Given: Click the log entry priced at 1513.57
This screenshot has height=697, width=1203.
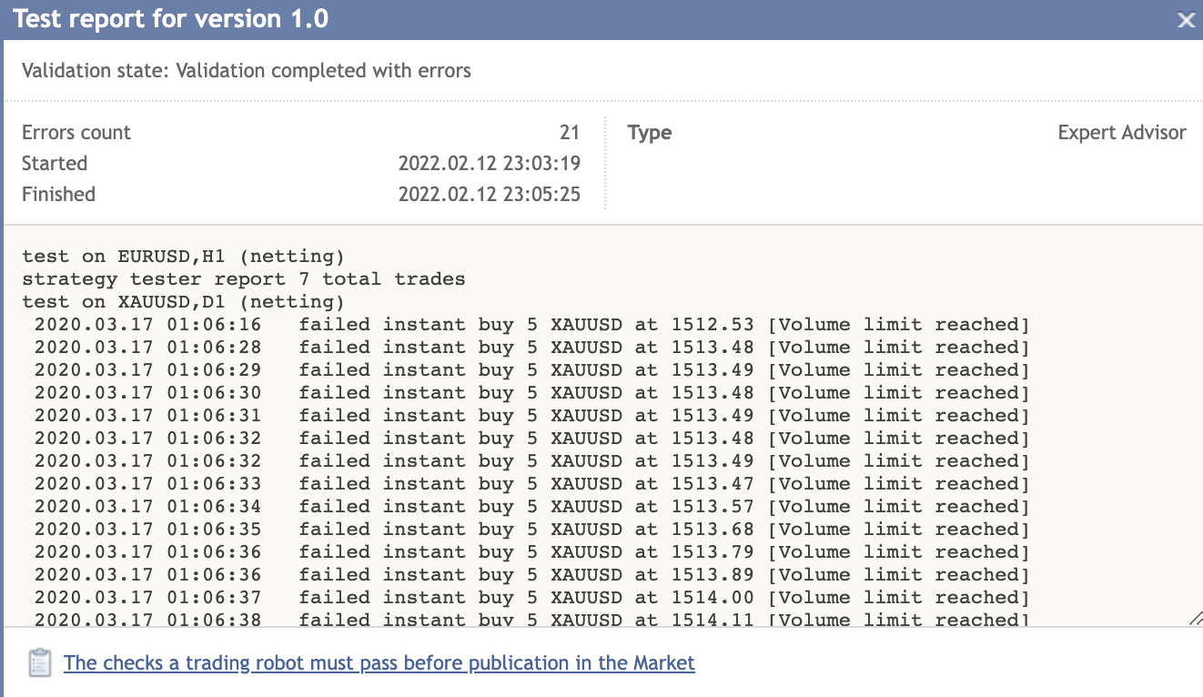Looking at the screenshot, I should [531, 507].
